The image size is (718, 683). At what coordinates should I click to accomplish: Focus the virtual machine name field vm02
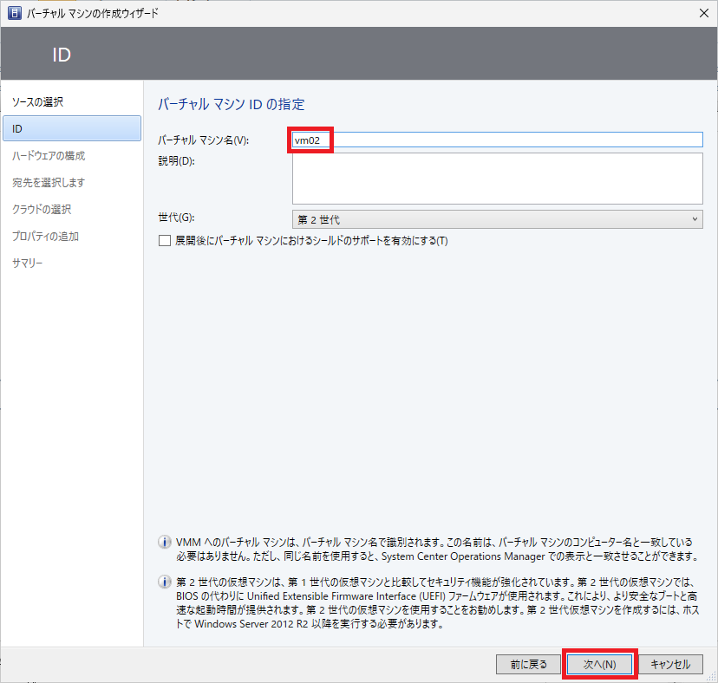point(497,140)
